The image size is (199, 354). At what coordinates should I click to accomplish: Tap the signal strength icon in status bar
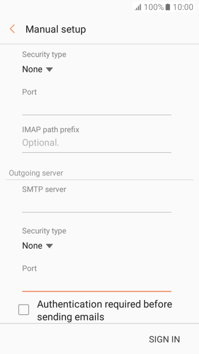(138, 7)
